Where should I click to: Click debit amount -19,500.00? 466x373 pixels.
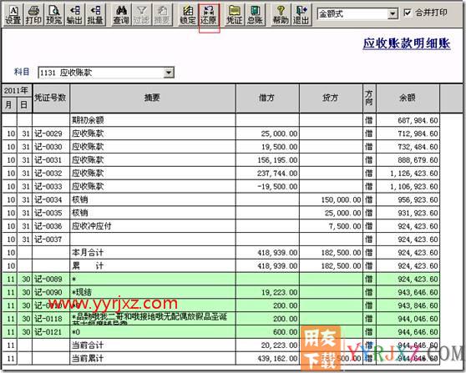pos(277,187)
